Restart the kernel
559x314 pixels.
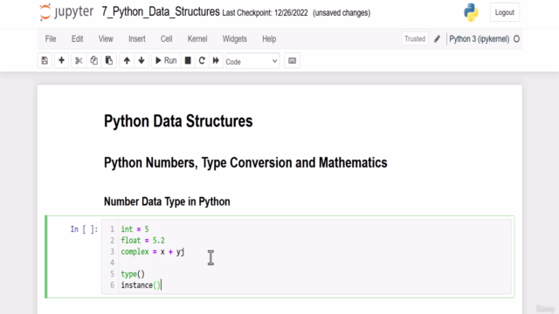(x=202, y=60)
